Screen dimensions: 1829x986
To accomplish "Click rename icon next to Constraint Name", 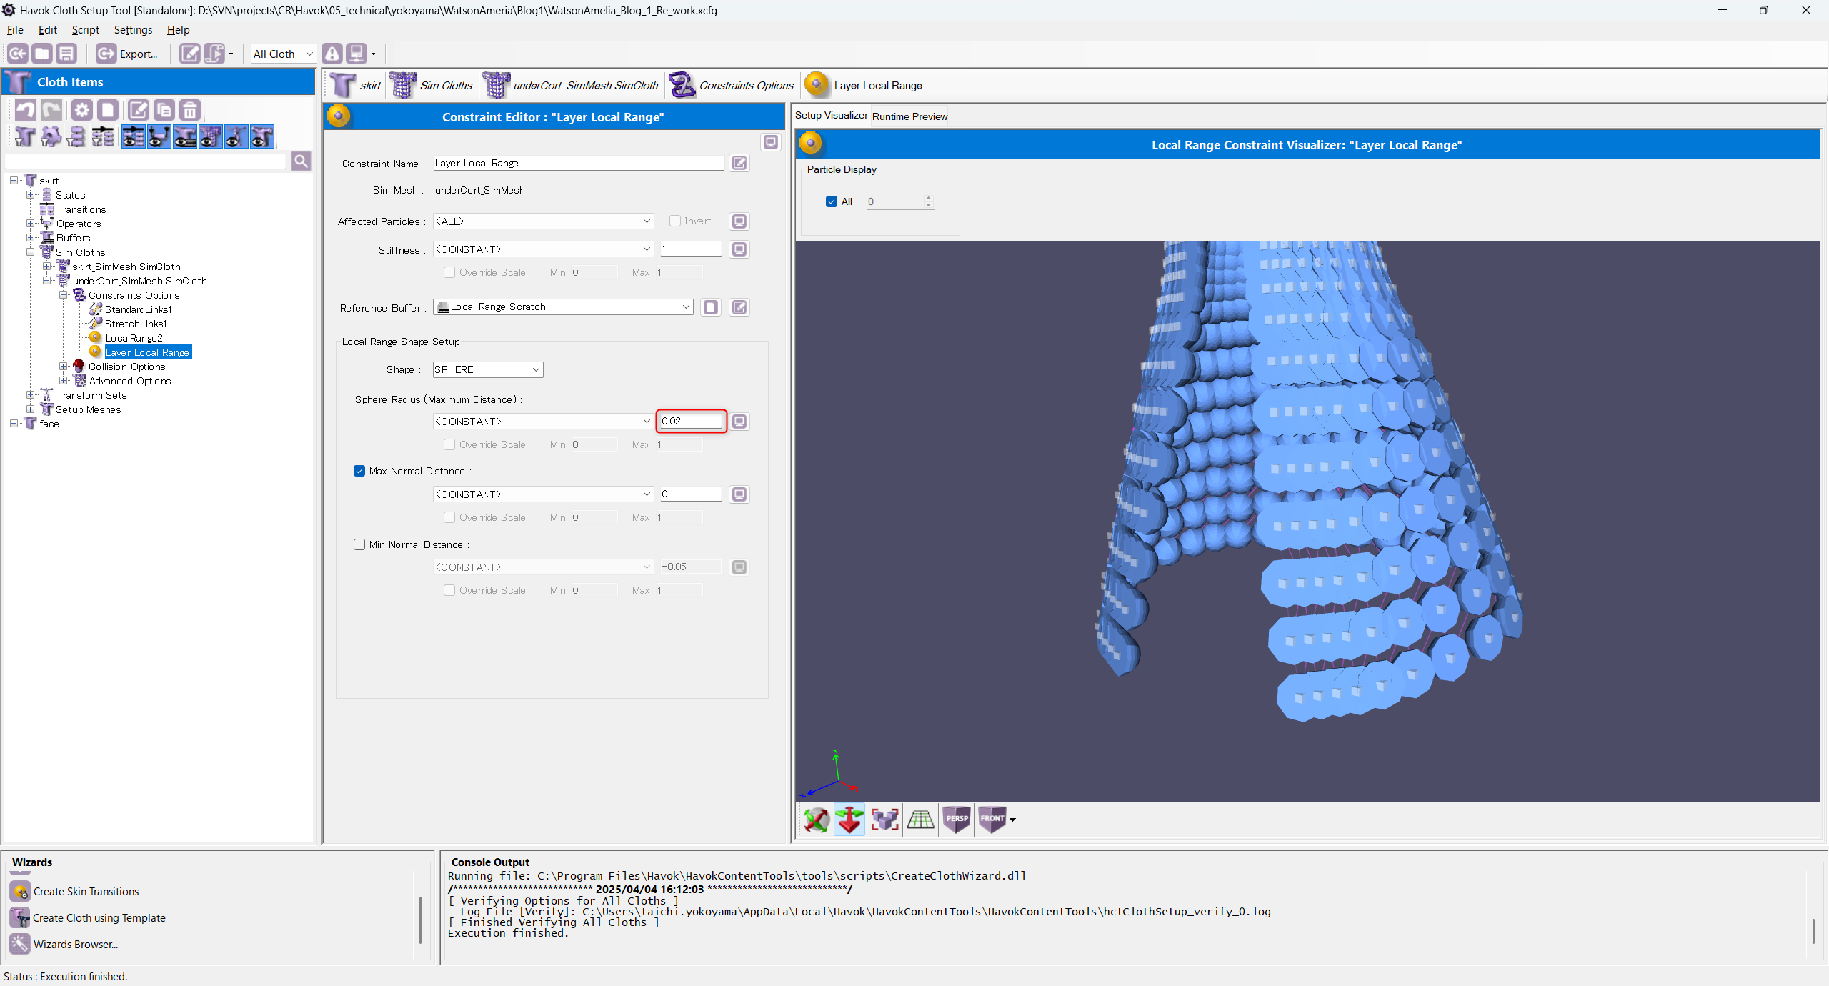I will tap(739, 163).
